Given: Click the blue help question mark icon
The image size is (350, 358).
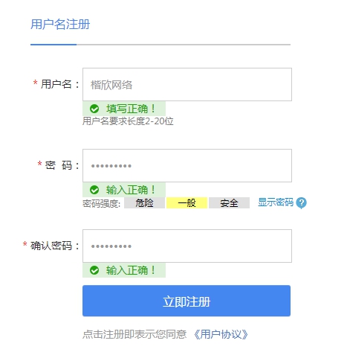Looking at the screenshot, I should pyautogui.click(x=302, y=203).
